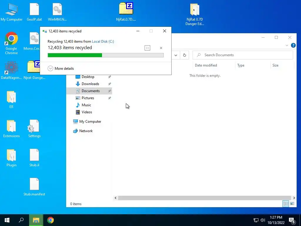Click the recycling progress bar
Screen dimensions: 301x226
(x=106, y=55)
